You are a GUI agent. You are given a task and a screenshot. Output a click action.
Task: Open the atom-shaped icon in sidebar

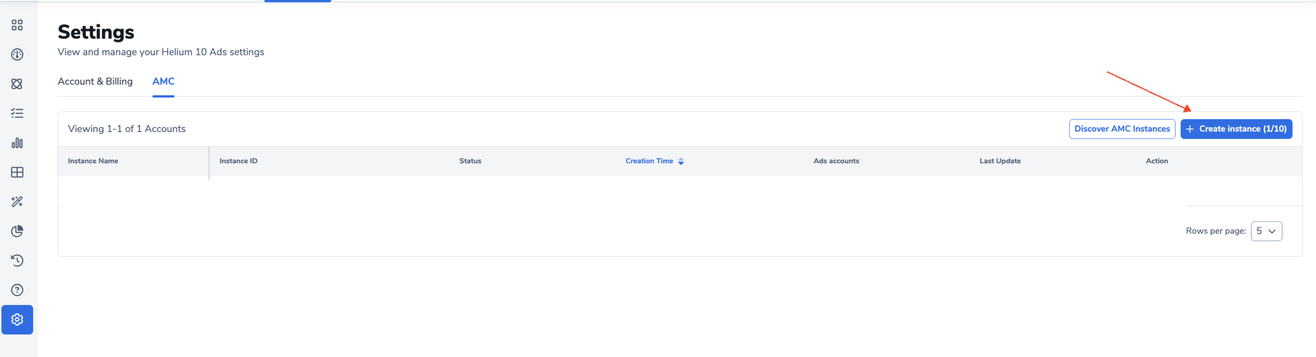[17, 84]
